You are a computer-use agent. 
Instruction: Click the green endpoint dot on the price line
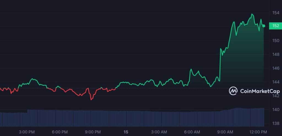coord(264,26)
